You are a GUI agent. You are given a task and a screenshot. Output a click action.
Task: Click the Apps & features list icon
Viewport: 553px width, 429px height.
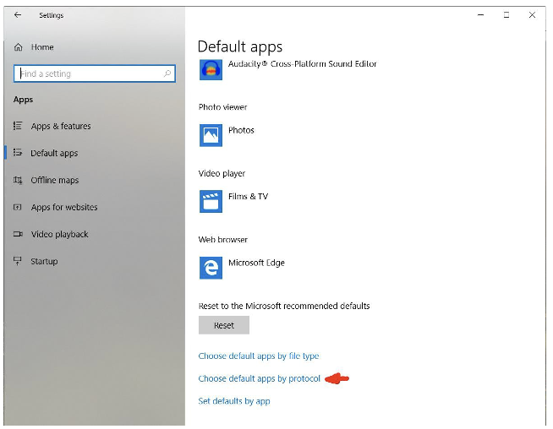(18, 126)
